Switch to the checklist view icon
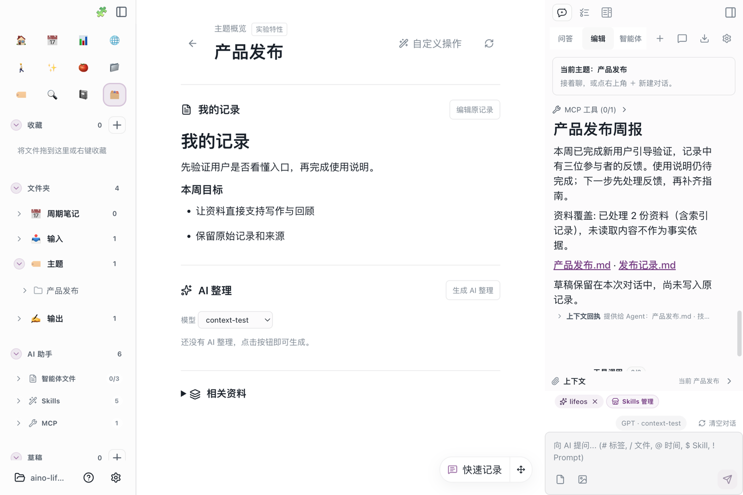This screenshot has width=743, height=495. [585, 12]
